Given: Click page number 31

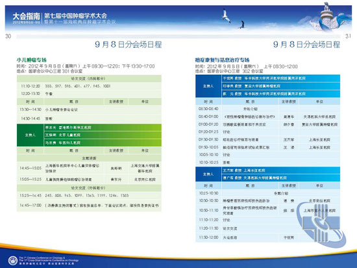Looking at the screenshot, I should 348,36.
